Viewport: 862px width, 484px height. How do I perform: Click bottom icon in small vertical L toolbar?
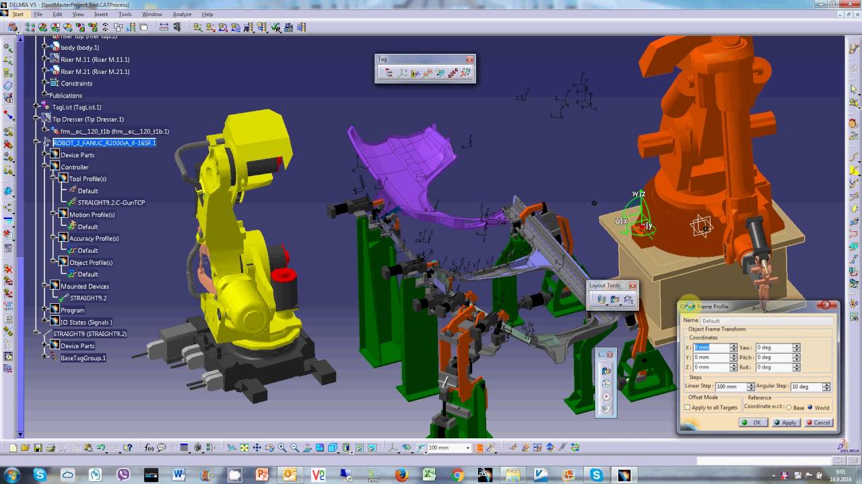click(606, 409)
